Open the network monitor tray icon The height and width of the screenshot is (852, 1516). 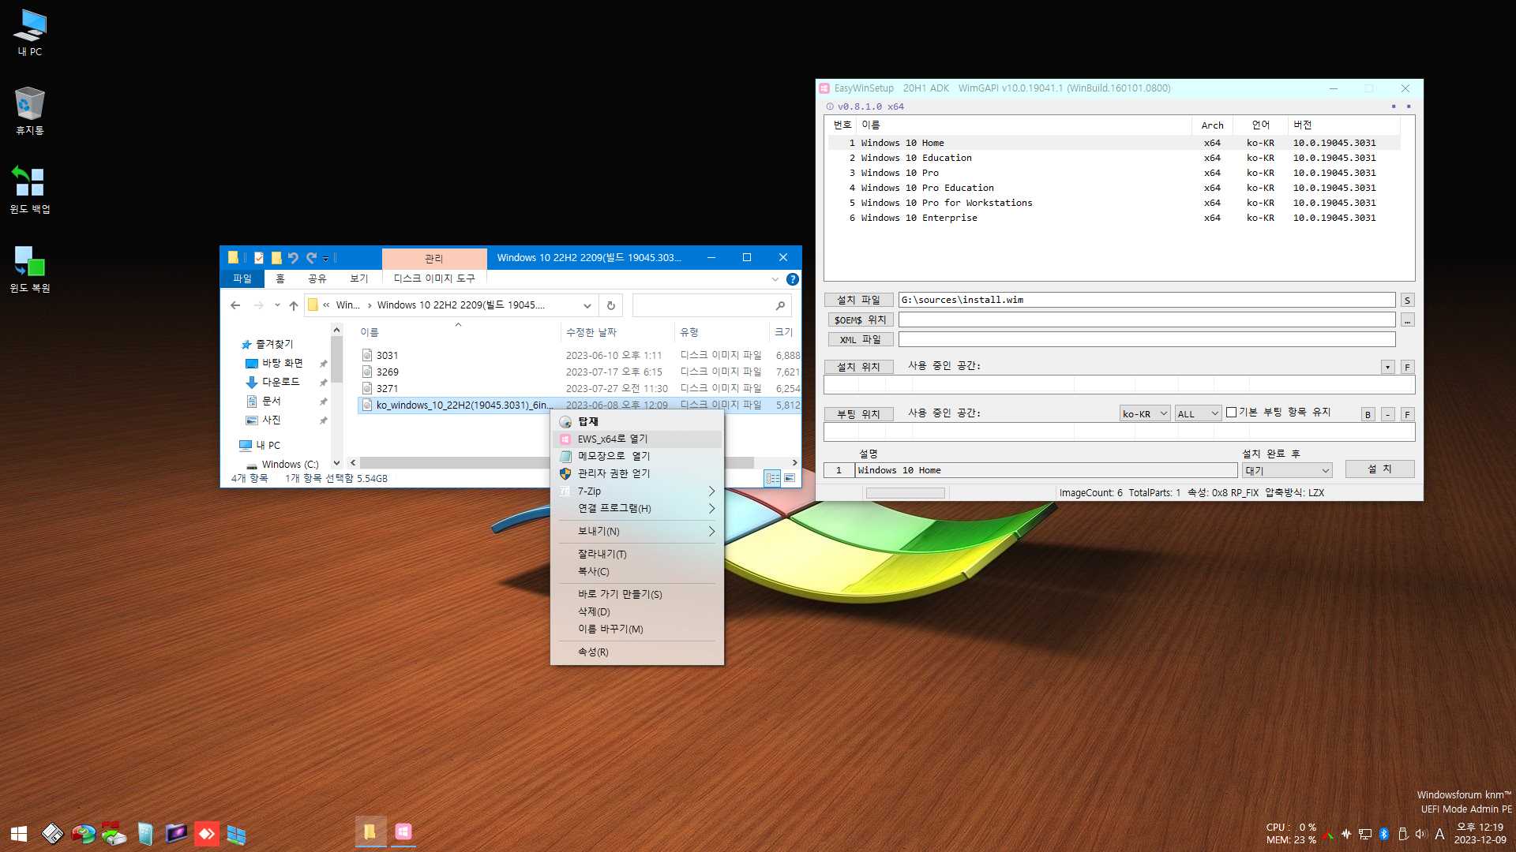[x=1365, y=834]
